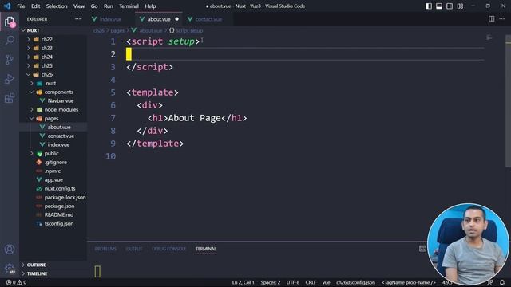The width and height of the screenshot is (511, 287).
Task: Open the Run and Debug view
Action: tap(10, 79)
